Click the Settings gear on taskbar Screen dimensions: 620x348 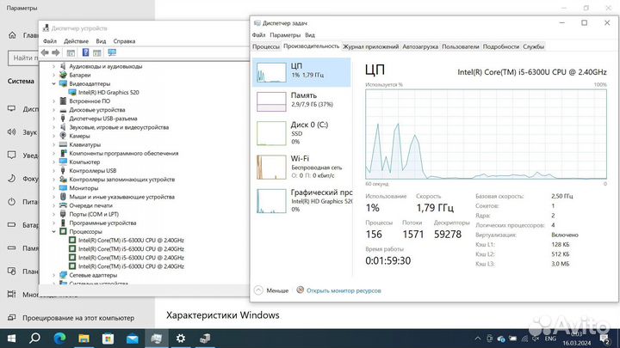(181, 339)
